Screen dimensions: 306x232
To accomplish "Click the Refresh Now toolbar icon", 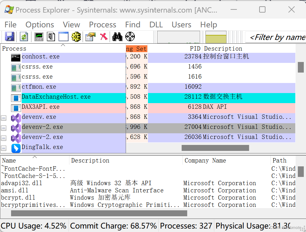I will click(x=24, y=36).
